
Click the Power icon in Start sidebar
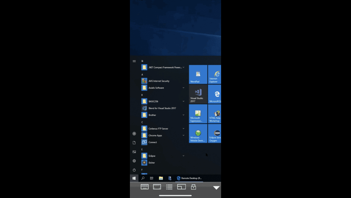(134, 170)
